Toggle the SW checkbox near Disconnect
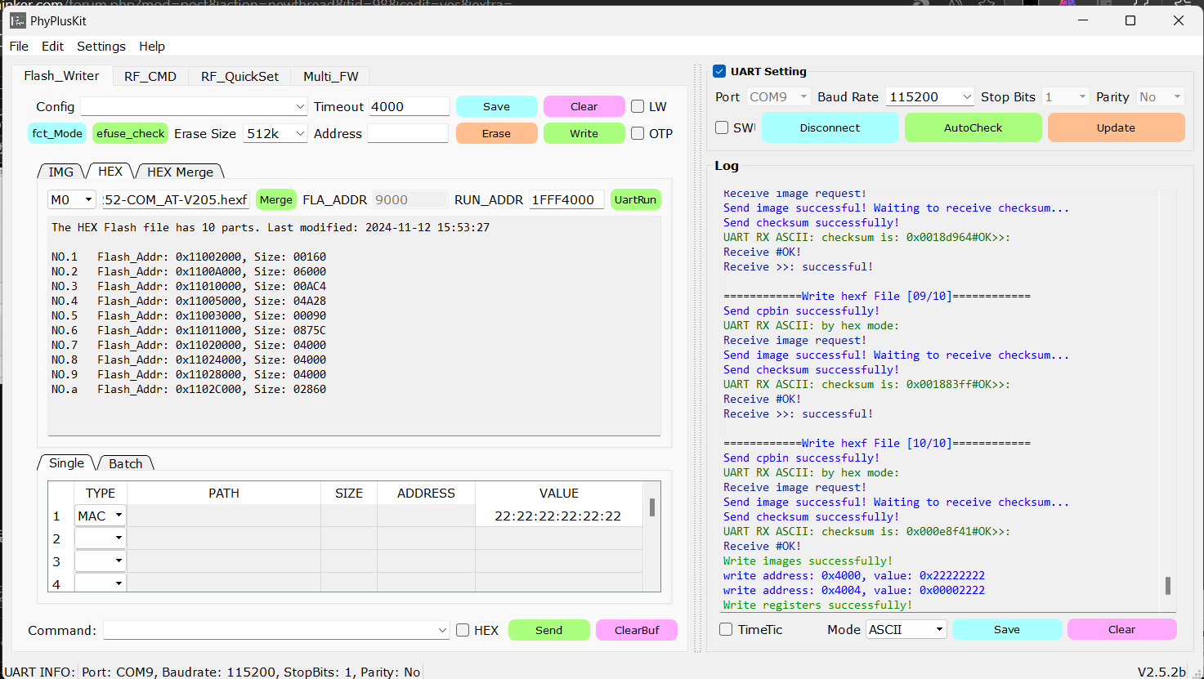The width and height of the screenshot is (1204, 679). [x=722, y=127]
